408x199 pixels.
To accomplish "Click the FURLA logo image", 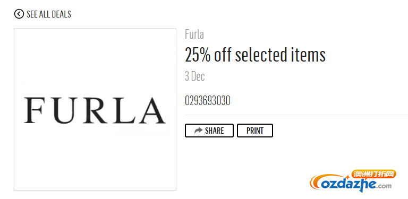I will 95,109.
